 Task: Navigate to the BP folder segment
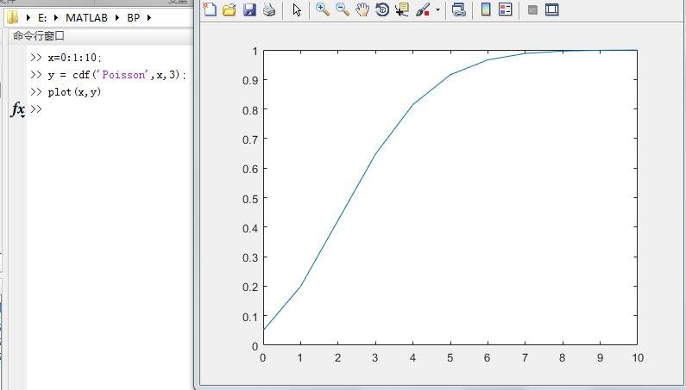pos(134,18)
